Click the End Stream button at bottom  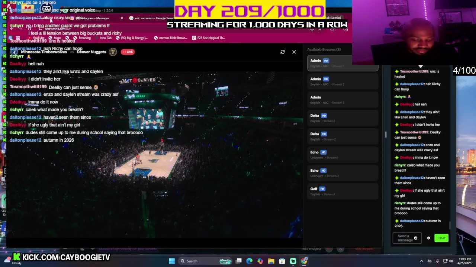pyautogui.click(x=364, y=248)
